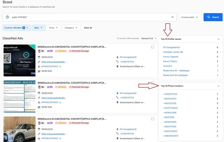Open the first ad title MINIElectric33 kWh

(x=72, y=47)
